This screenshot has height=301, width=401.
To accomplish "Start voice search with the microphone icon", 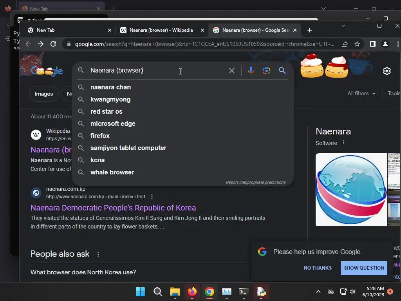I will point(251,71).
